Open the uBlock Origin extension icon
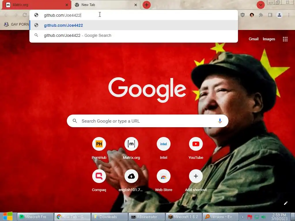295x221 pixels. pyautogui.click(x=243, y=15)
